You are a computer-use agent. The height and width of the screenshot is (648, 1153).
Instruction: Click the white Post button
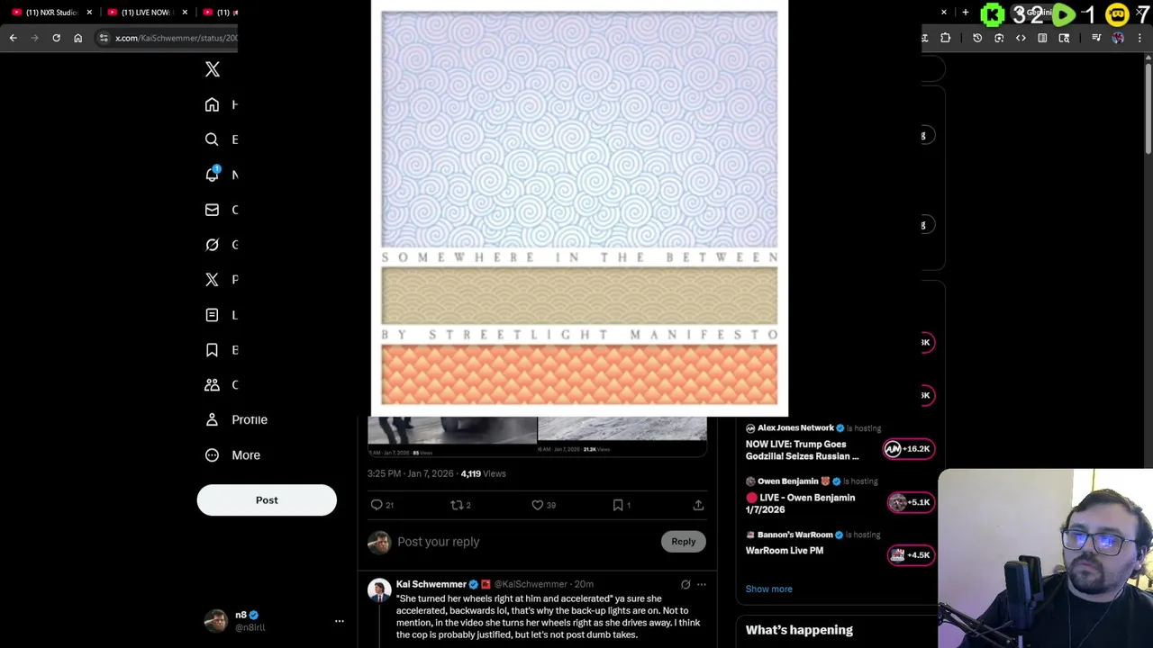point(267,500)
